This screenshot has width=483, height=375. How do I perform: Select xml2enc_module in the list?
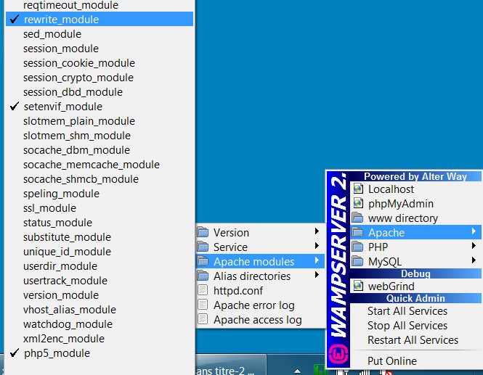100,339
